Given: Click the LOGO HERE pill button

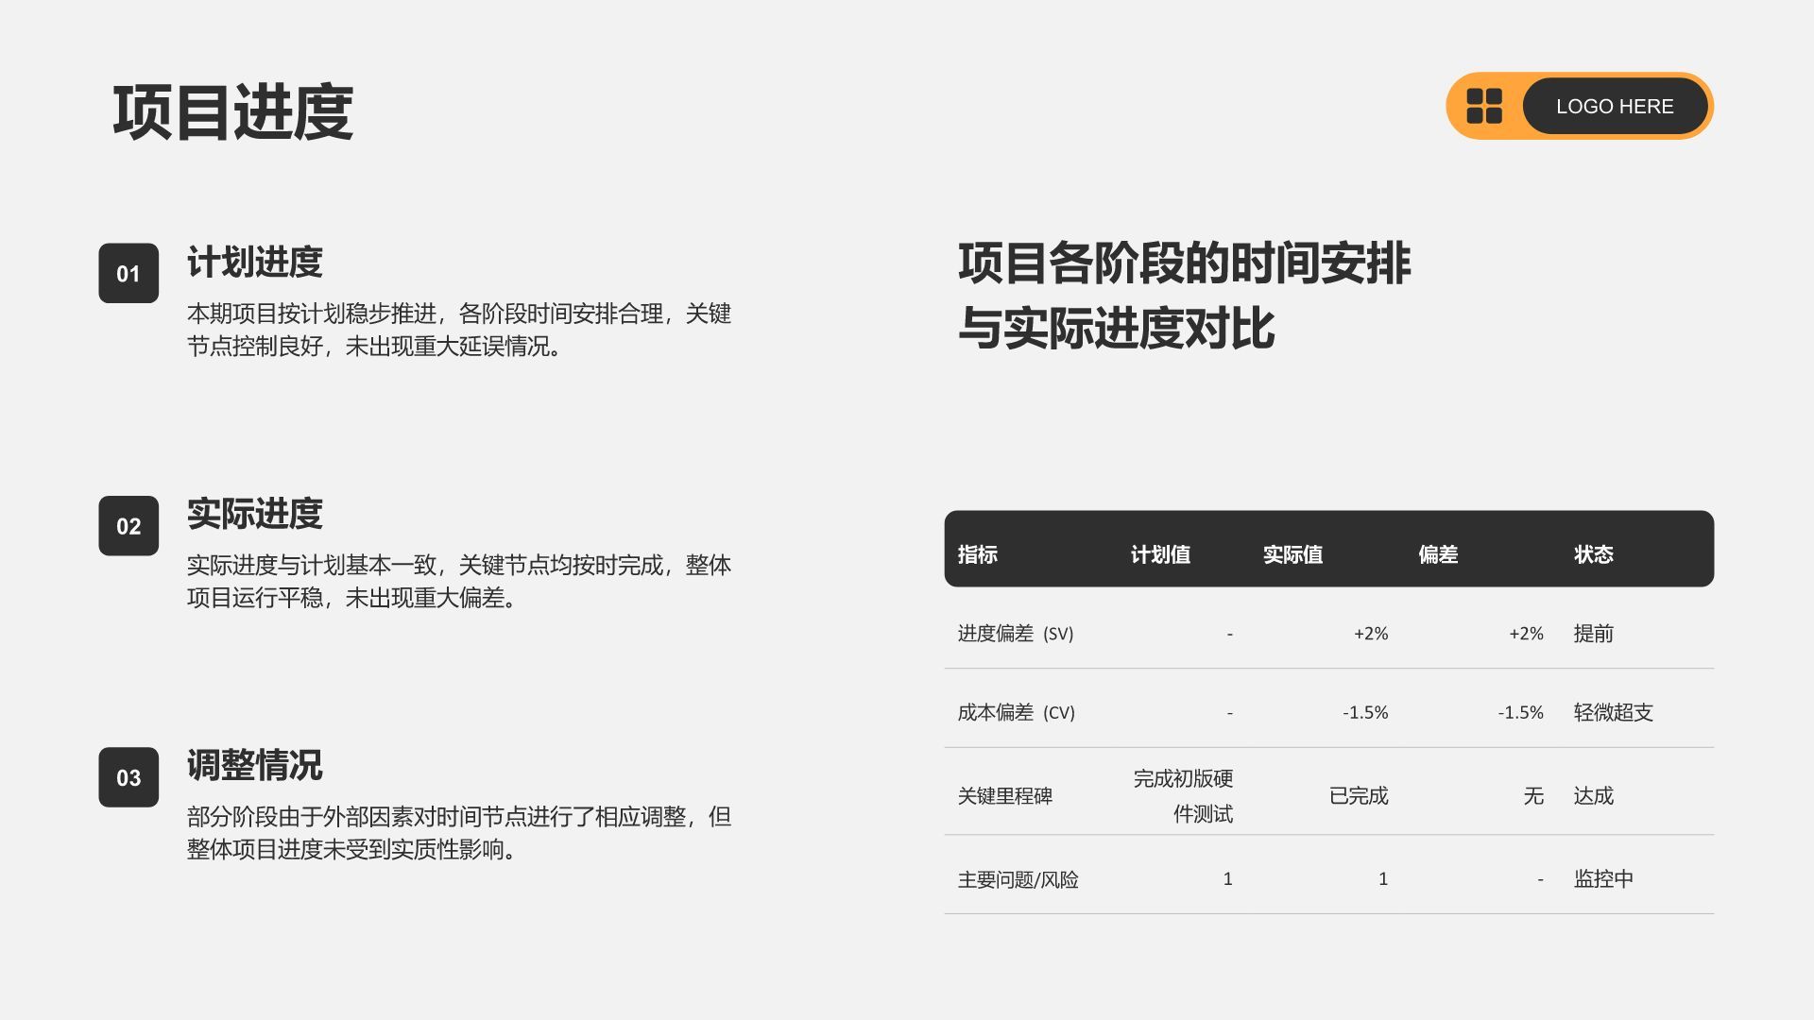Looking at the screenshot, I should pos(1615,106).
